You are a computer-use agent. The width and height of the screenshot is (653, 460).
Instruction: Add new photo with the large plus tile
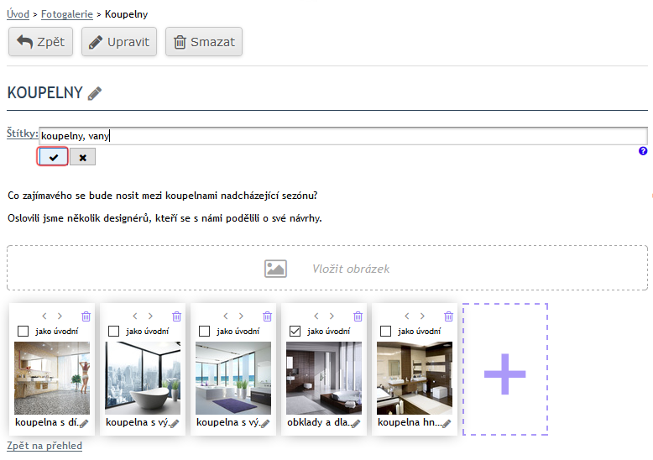(504, 370)
